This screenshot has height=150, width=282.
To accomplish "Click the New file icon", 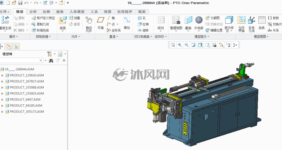I will click(8, 3).
